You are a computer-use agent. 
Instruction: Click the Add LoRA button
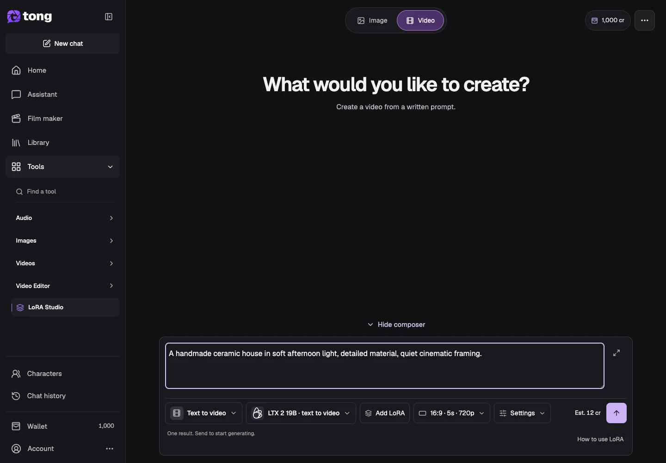385,413
